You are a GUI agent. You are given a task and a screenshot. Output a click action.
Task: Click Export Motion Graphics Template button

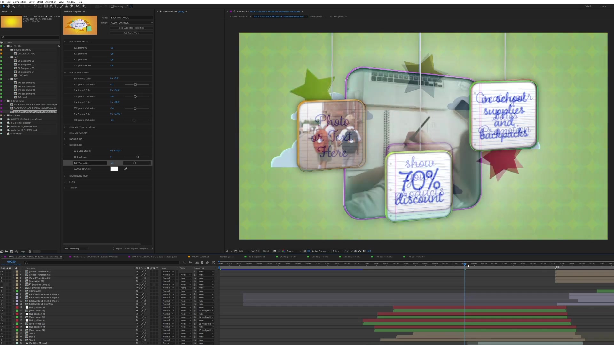132,249
